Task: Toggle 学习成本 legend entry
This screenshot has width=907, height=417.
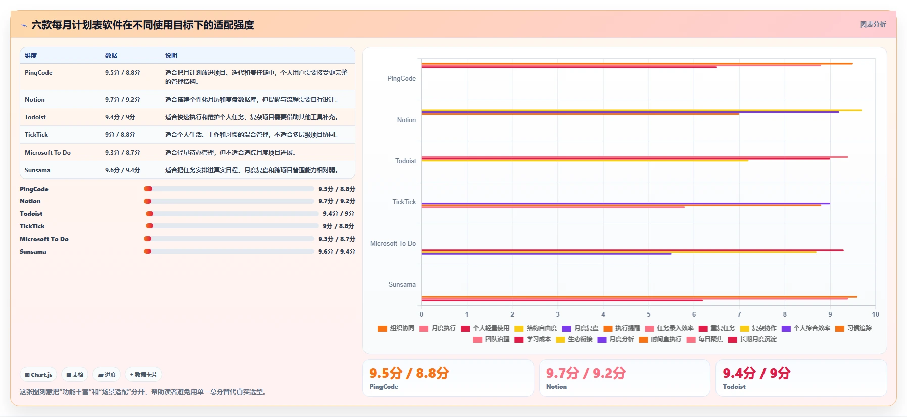Action: tap(533, 339)
